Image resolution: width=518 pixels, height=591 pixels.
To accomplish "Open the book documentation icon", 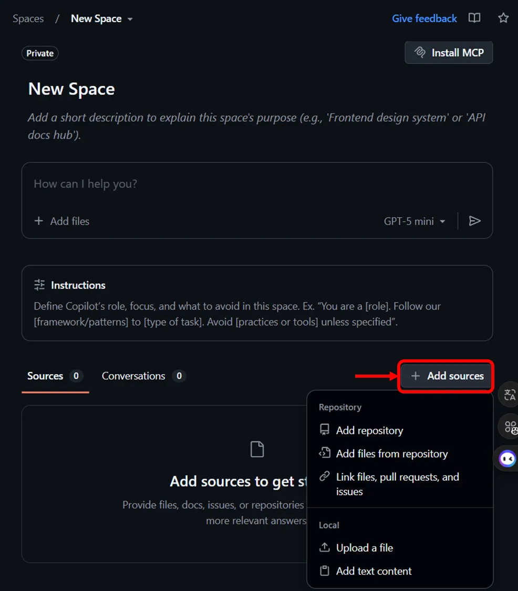I will (x=474, y=18).
